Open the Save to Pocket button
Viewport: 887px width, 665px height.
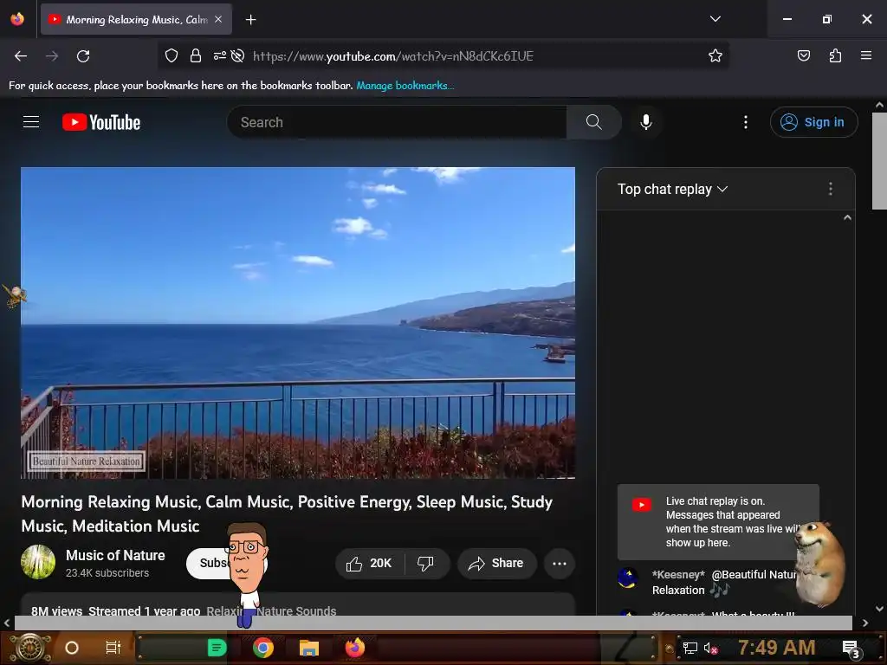coord(803,56)
